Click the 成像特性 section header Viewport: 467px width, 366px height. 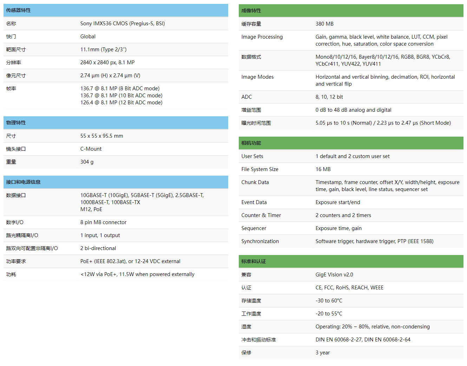coord(251,11)
